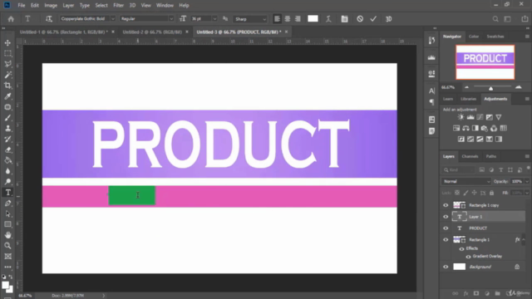532x299 pixels.
Task: Select the Paint Bucket tool
Action: pyautogui.click(x=7, y=160)
